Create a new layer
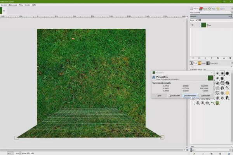 [193, 58]
